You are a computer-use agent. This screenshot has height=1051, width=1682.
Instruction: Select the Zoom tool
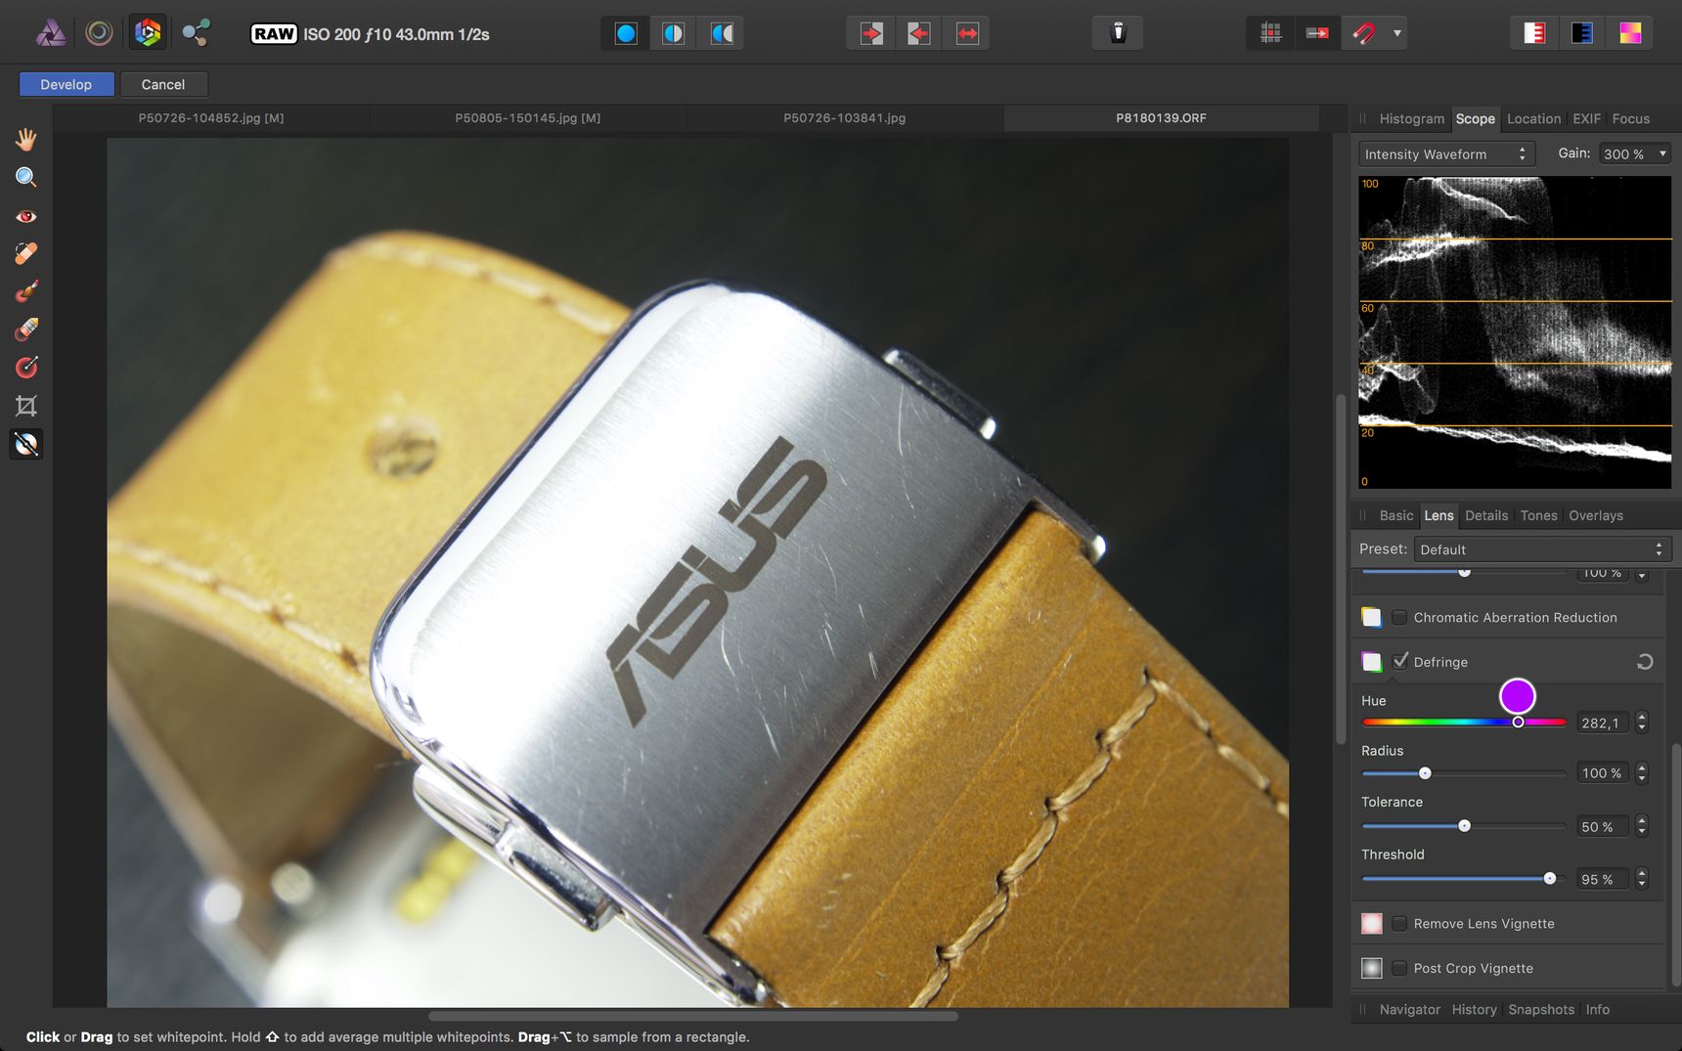click(x=26, y=177)
